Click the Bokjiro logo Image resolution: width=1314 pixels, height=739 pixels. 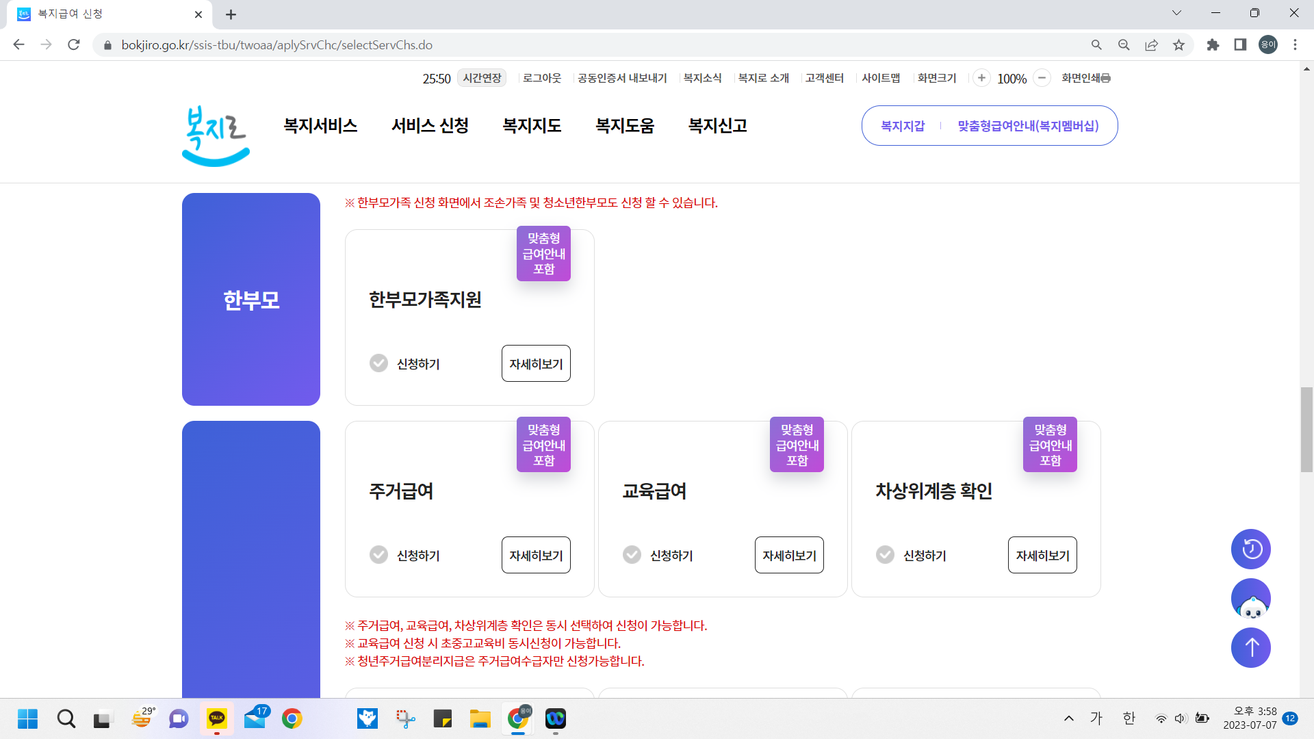pyautogui.click(x=215, y=135)
